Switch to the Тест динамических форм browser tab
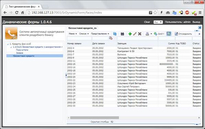 (22, 7)
